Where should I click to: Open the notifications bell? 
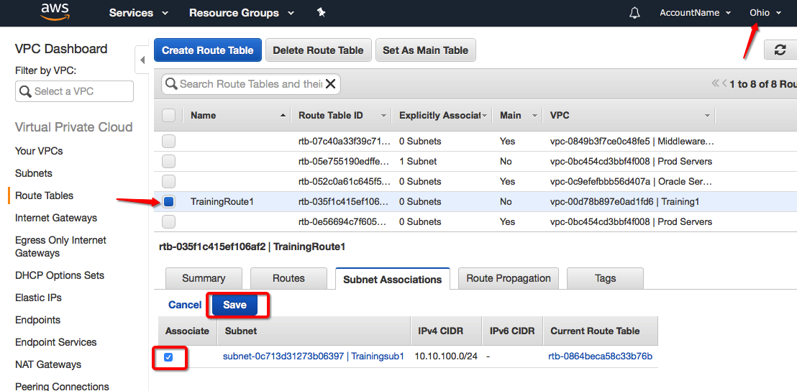click(x=634, y=13)
